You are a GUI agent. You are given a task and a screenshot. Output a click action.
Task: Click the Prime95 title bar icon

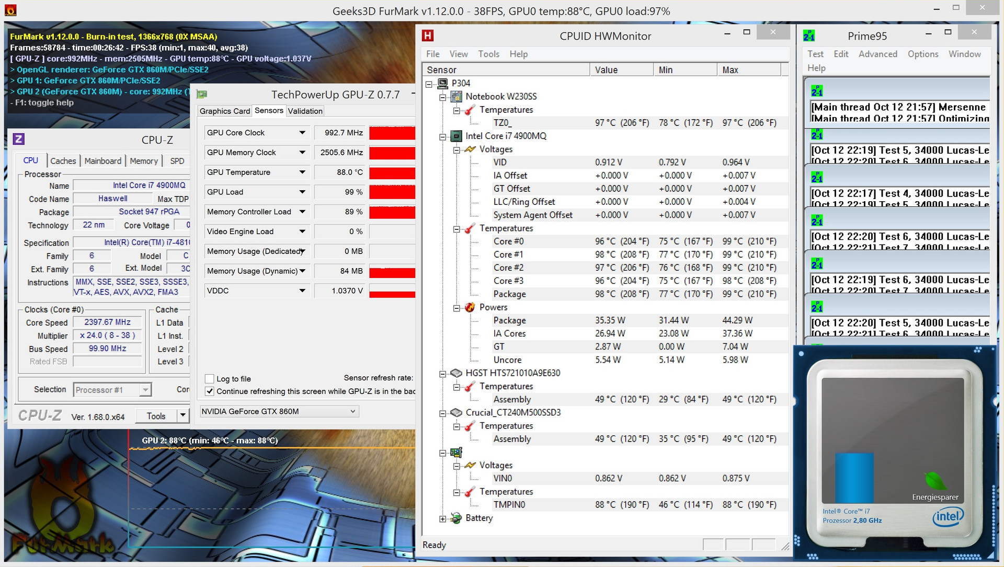(x=809, y=36)
